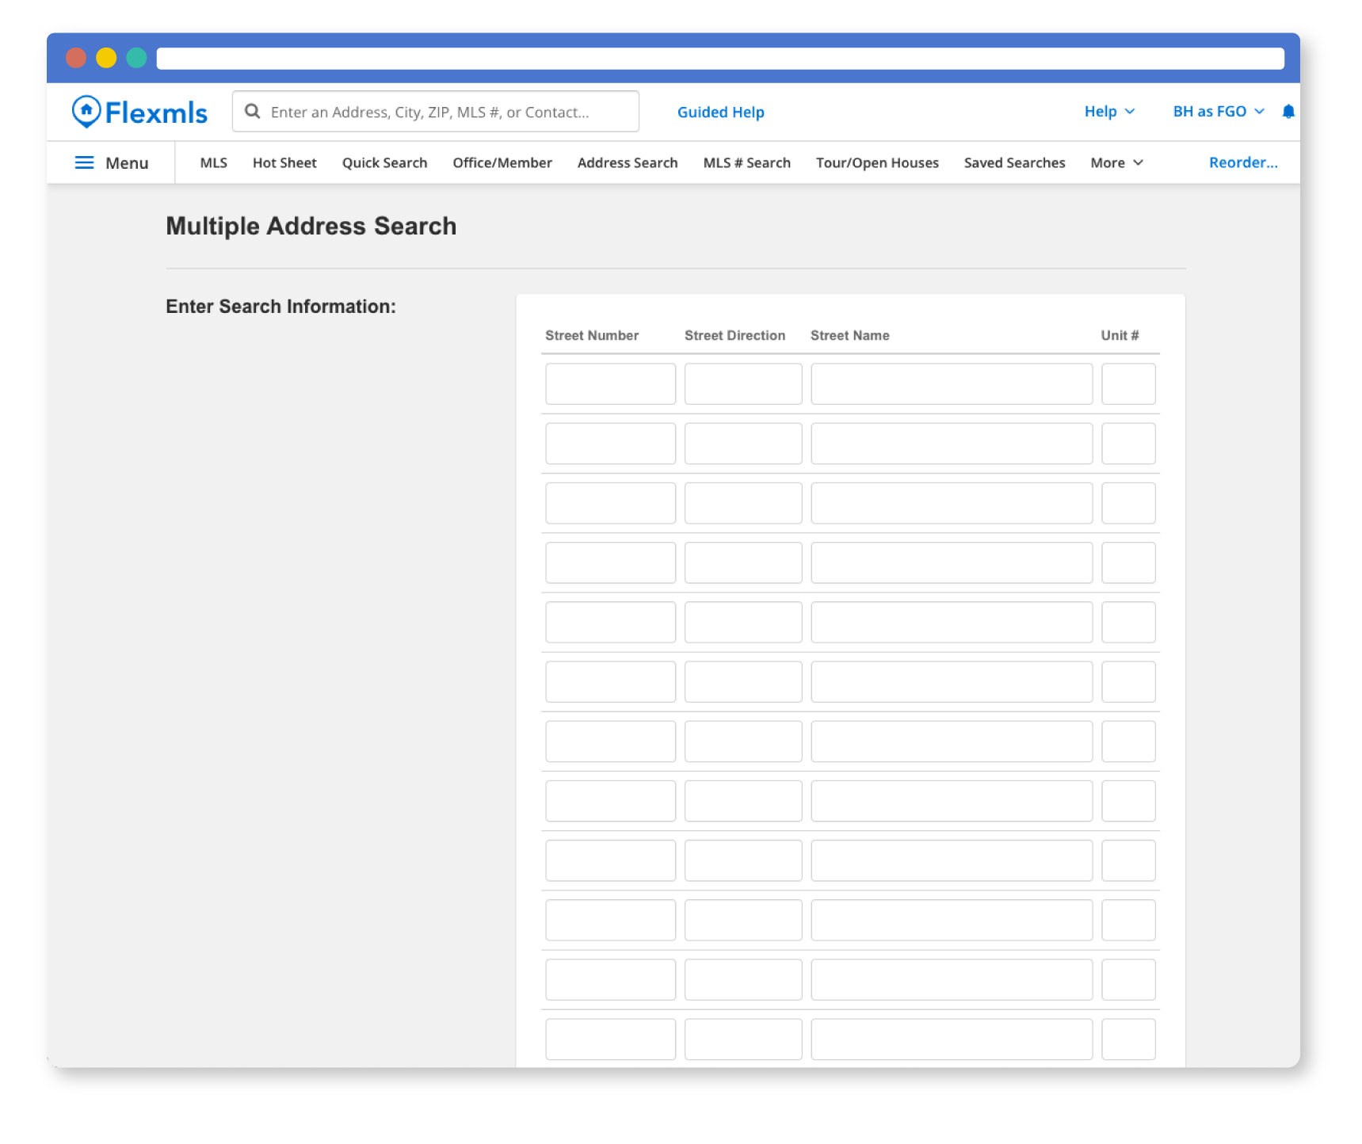Open the hamburger Menu

tap(112, 162)
